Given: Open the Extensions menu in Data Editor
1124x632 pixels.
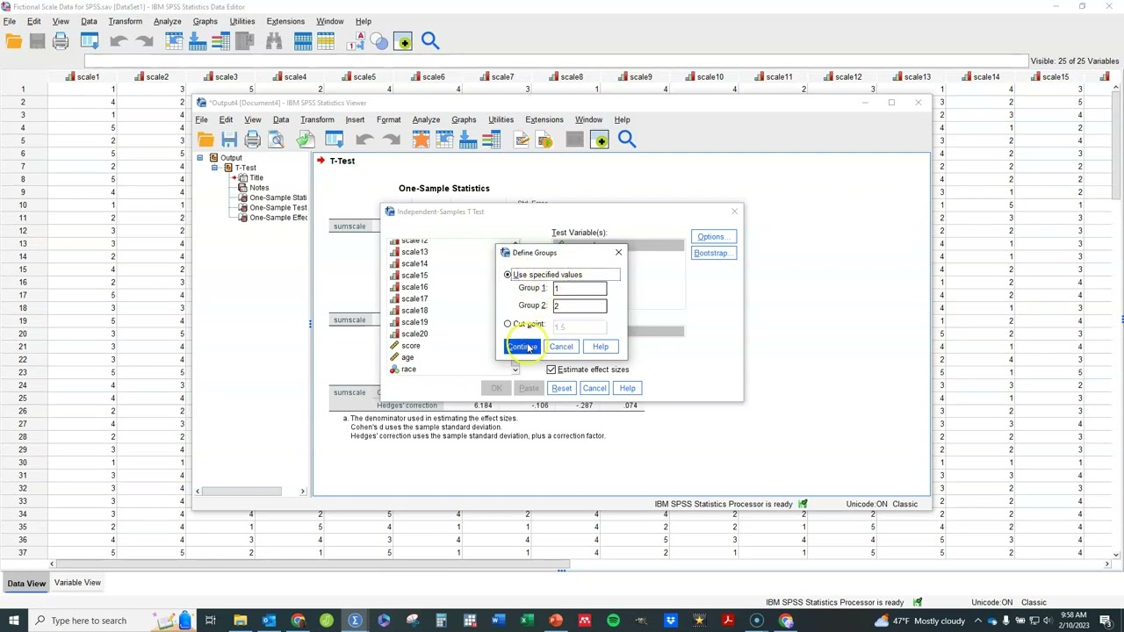Looking at the screenshot, I should coord(285,21).
